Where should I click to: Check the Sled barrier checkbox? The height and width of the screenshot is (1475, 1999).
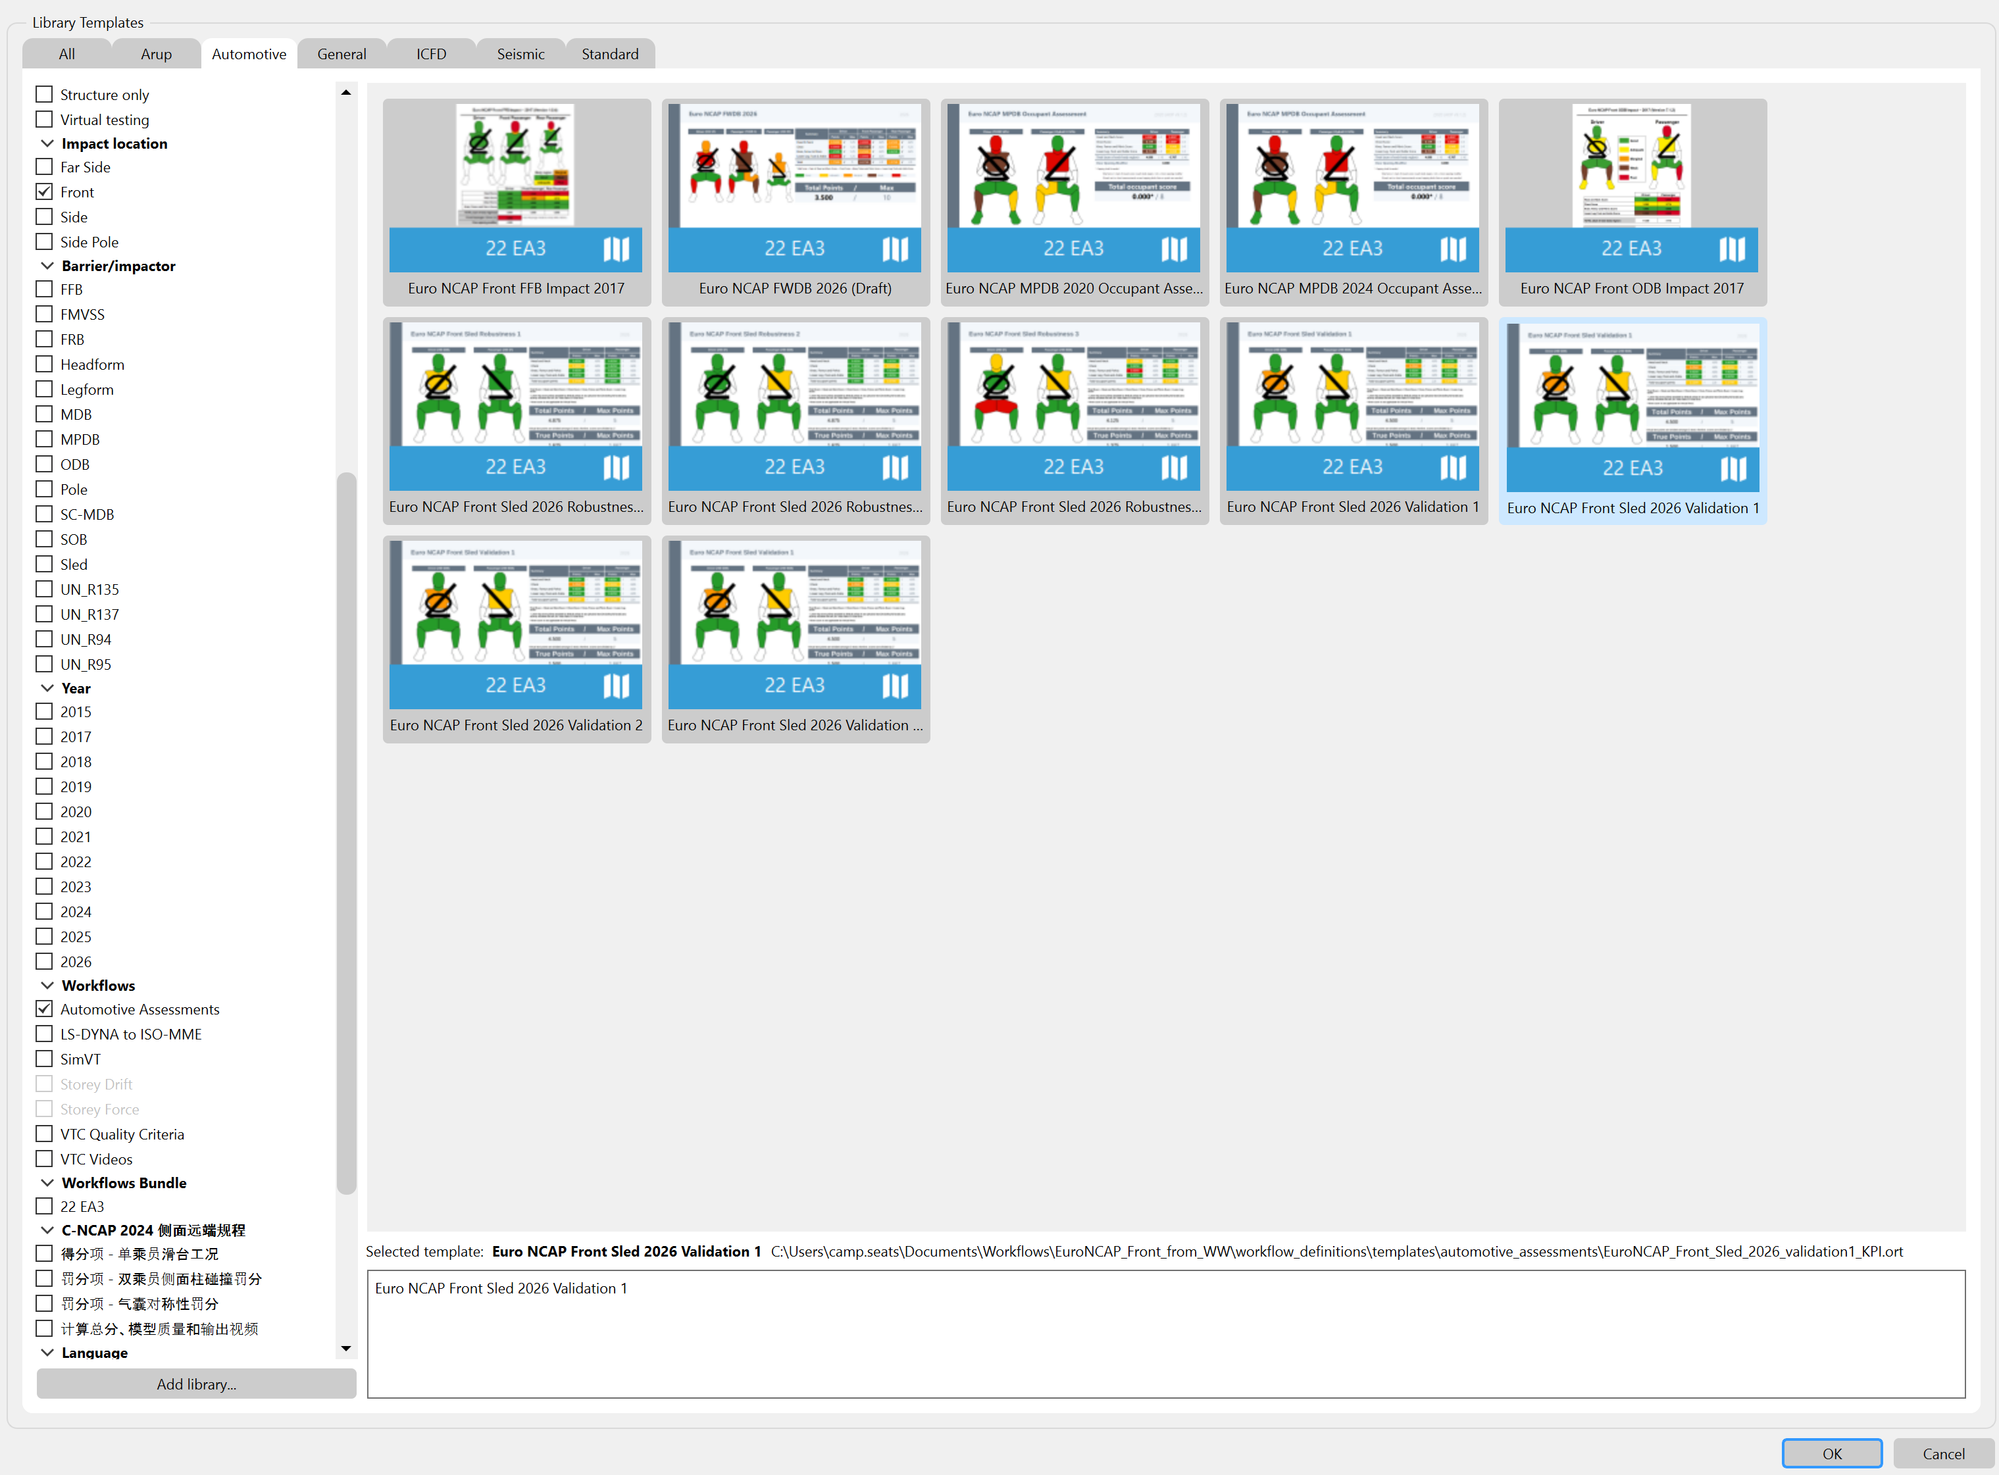coord(43,564)
